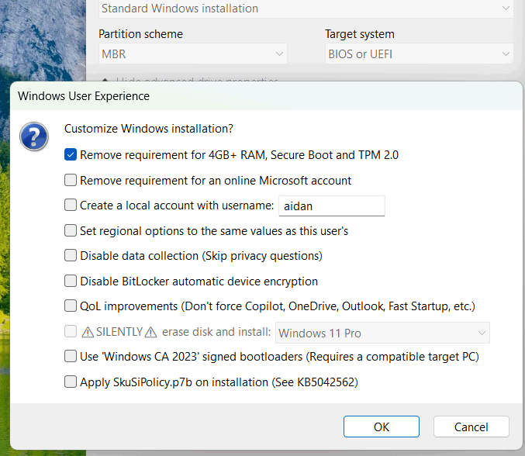
Task: Click the warning triangle after SILENTLY
Action: point(150,332)
